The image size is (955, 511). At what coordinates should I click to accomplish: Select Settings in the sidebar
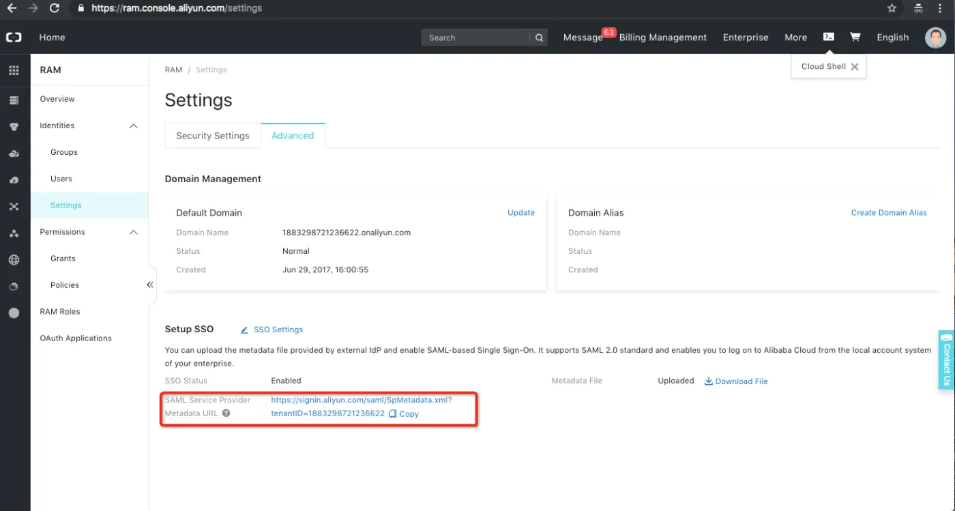click(x=65, y=205)
